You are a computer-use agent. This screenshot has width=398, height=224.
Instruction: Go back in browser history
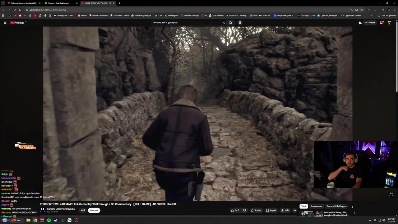[3, 10]
